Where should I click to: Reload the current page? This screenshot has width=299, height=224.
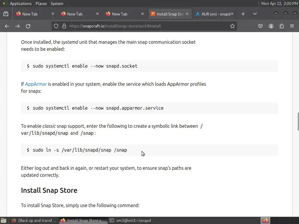click(28, 26)
